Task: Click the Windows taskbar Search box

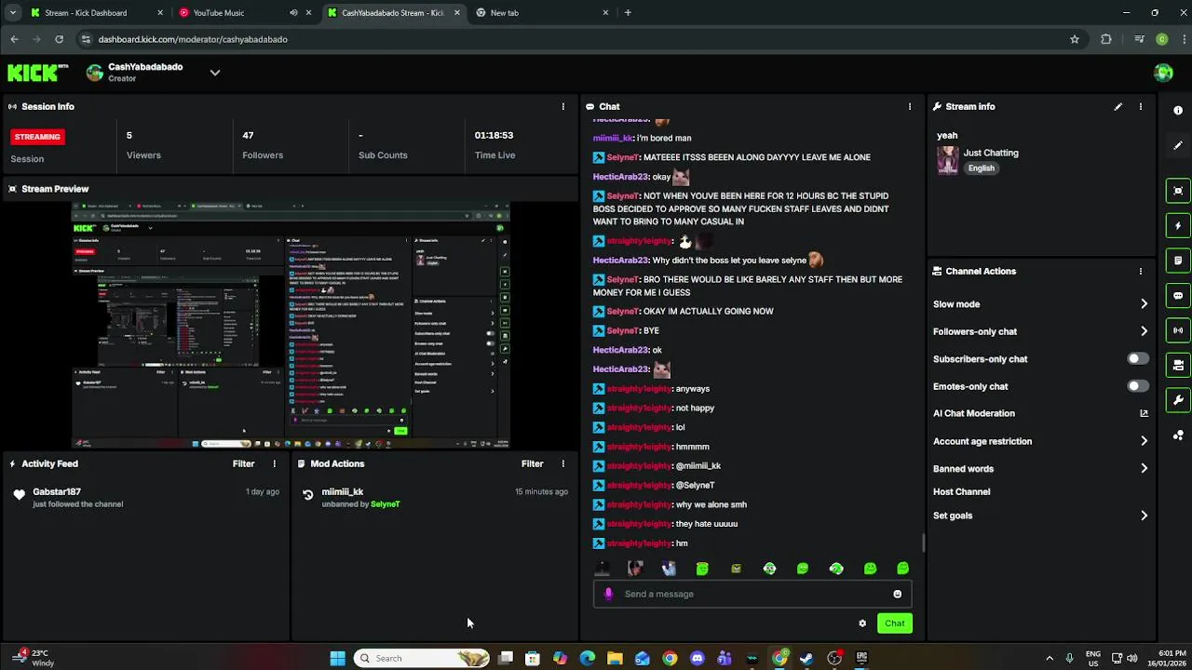Action: [423, 658]
